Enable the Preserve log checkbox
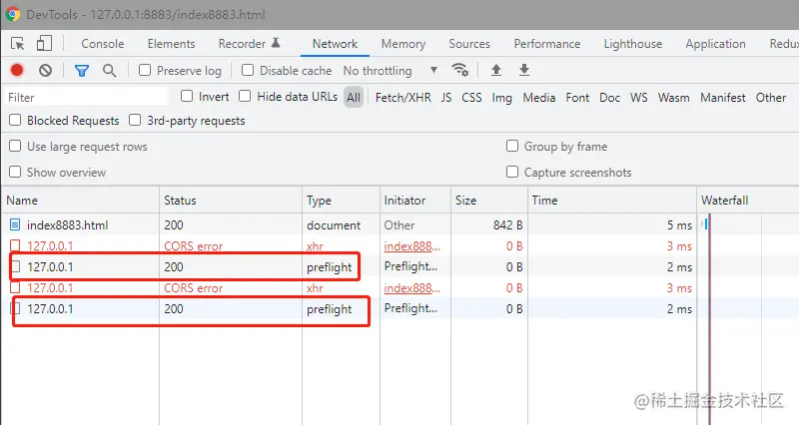Image resolution: width=799 pixels, height=425 pixels. coord(145,71)
